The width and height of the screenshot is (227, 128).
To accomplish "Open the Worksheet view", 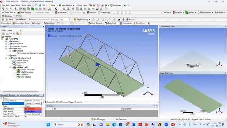I will [x=116, y=5].
